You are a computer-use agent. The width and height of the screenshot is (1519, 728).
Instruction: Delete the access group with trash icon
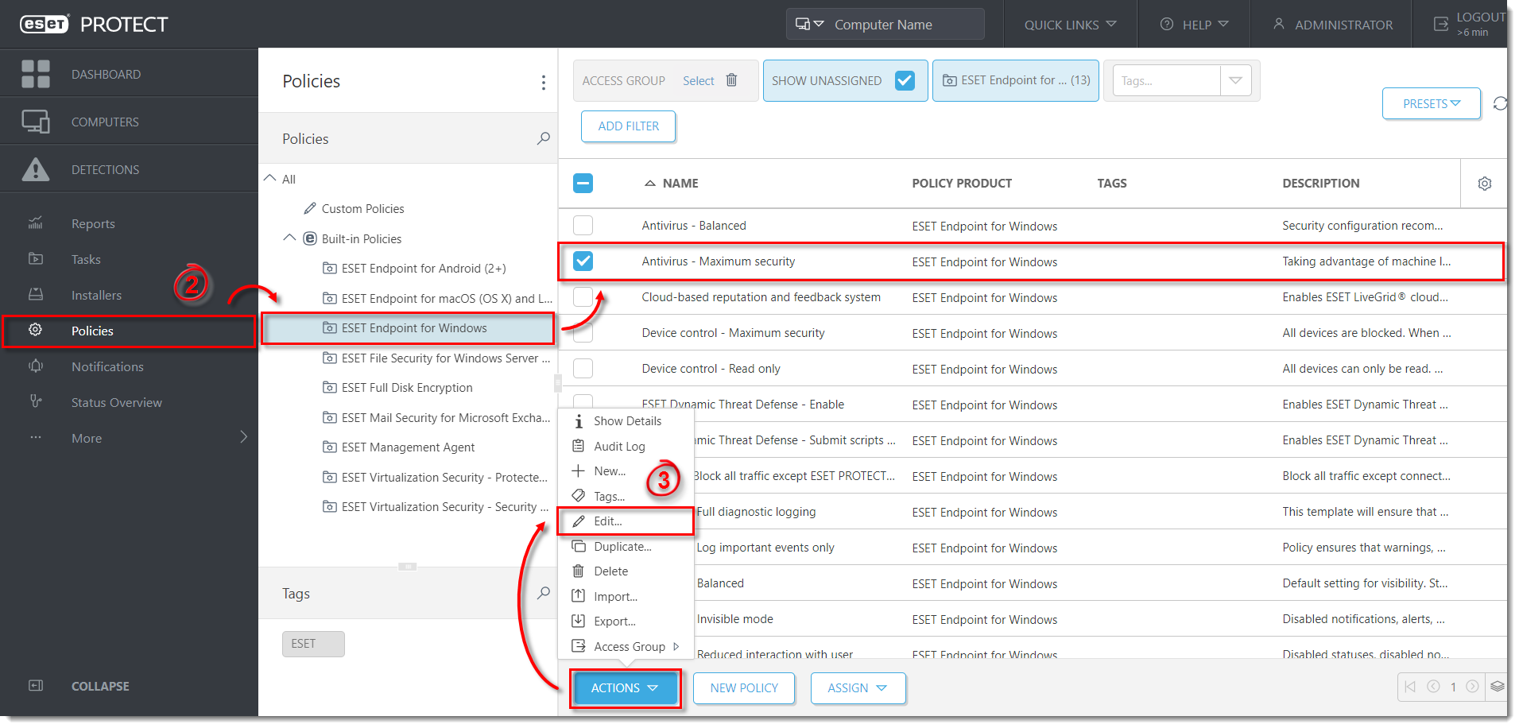[731, 80]
